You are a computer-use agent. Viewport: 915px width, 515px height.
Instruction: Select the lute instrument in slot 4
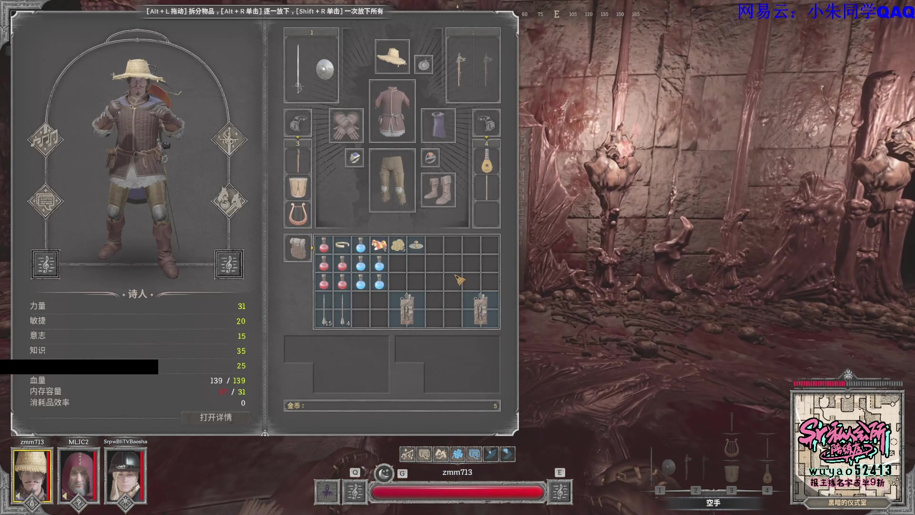[x=486, y=161]
